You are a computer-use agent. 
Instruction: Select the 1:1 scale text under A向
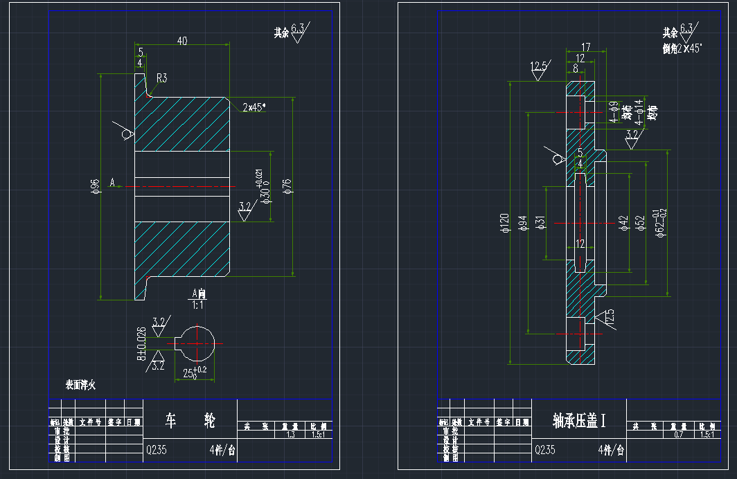pos(198,305)
